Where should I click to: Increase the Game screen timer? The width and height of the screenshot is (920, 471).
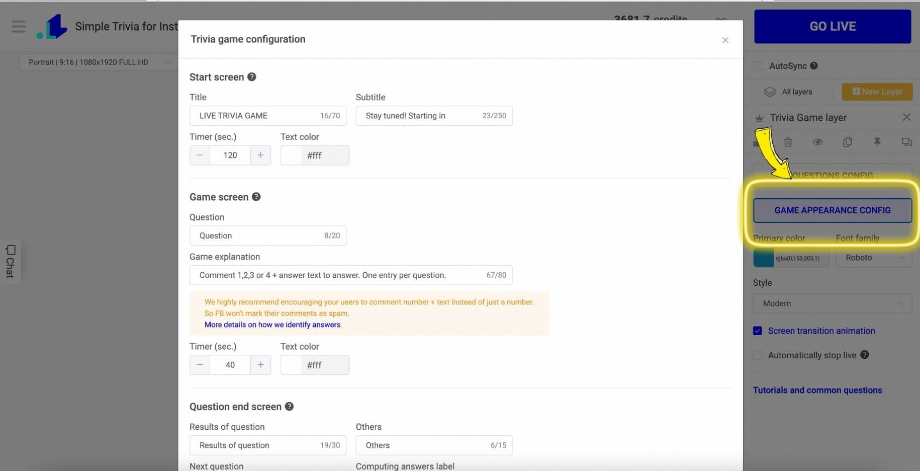pos(260,365)
